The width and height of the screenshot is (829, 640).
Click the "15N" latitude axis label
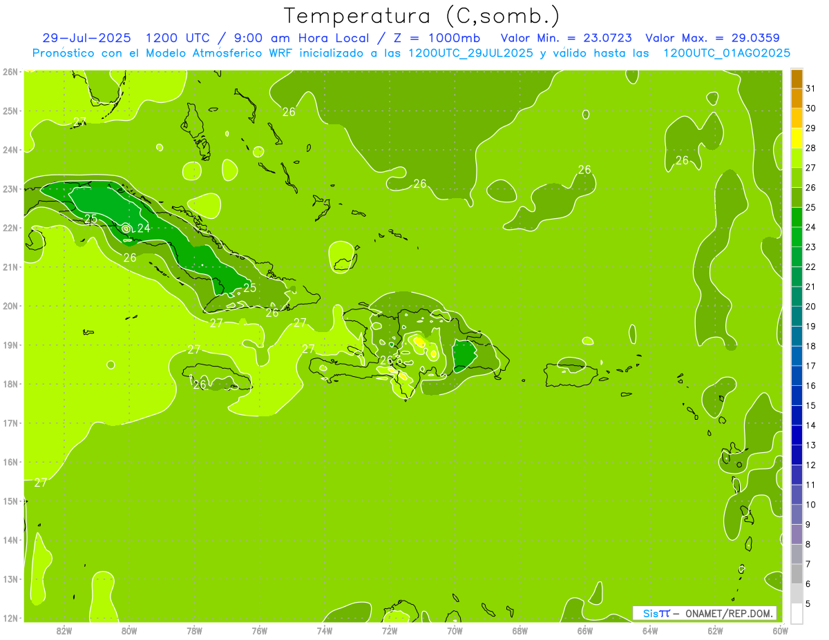coord(10,501)
